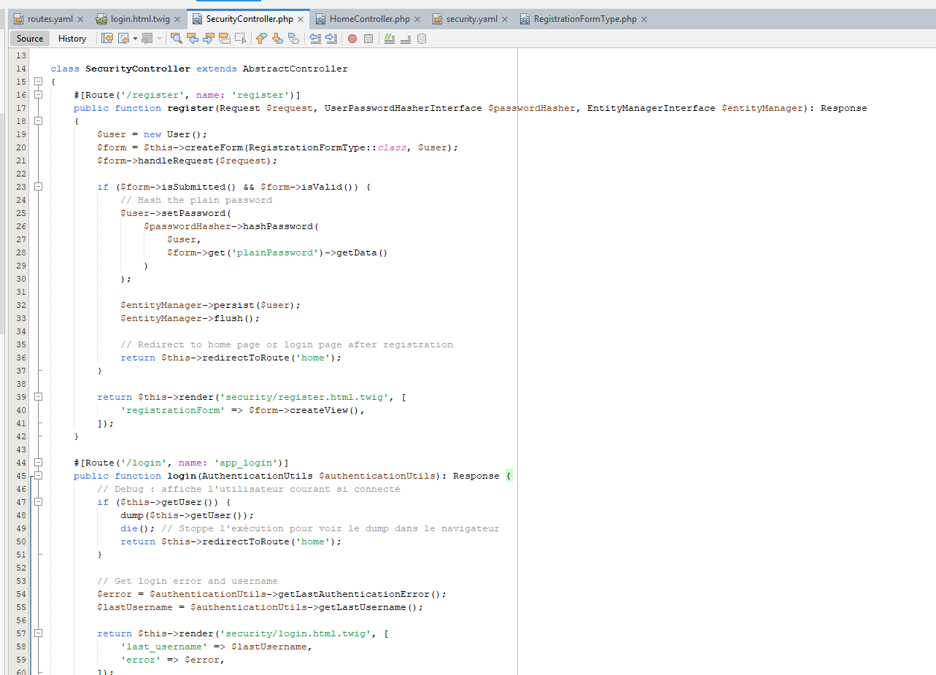Click the SecurityController class name
This screenshot has height=675, width=936.
tap(138, 69)
